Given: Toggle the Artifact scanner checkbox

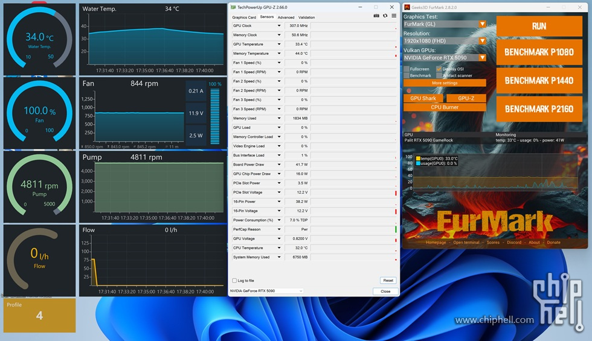Looking at the screenshot, I should pyautogui.click(x=439, y=75).
